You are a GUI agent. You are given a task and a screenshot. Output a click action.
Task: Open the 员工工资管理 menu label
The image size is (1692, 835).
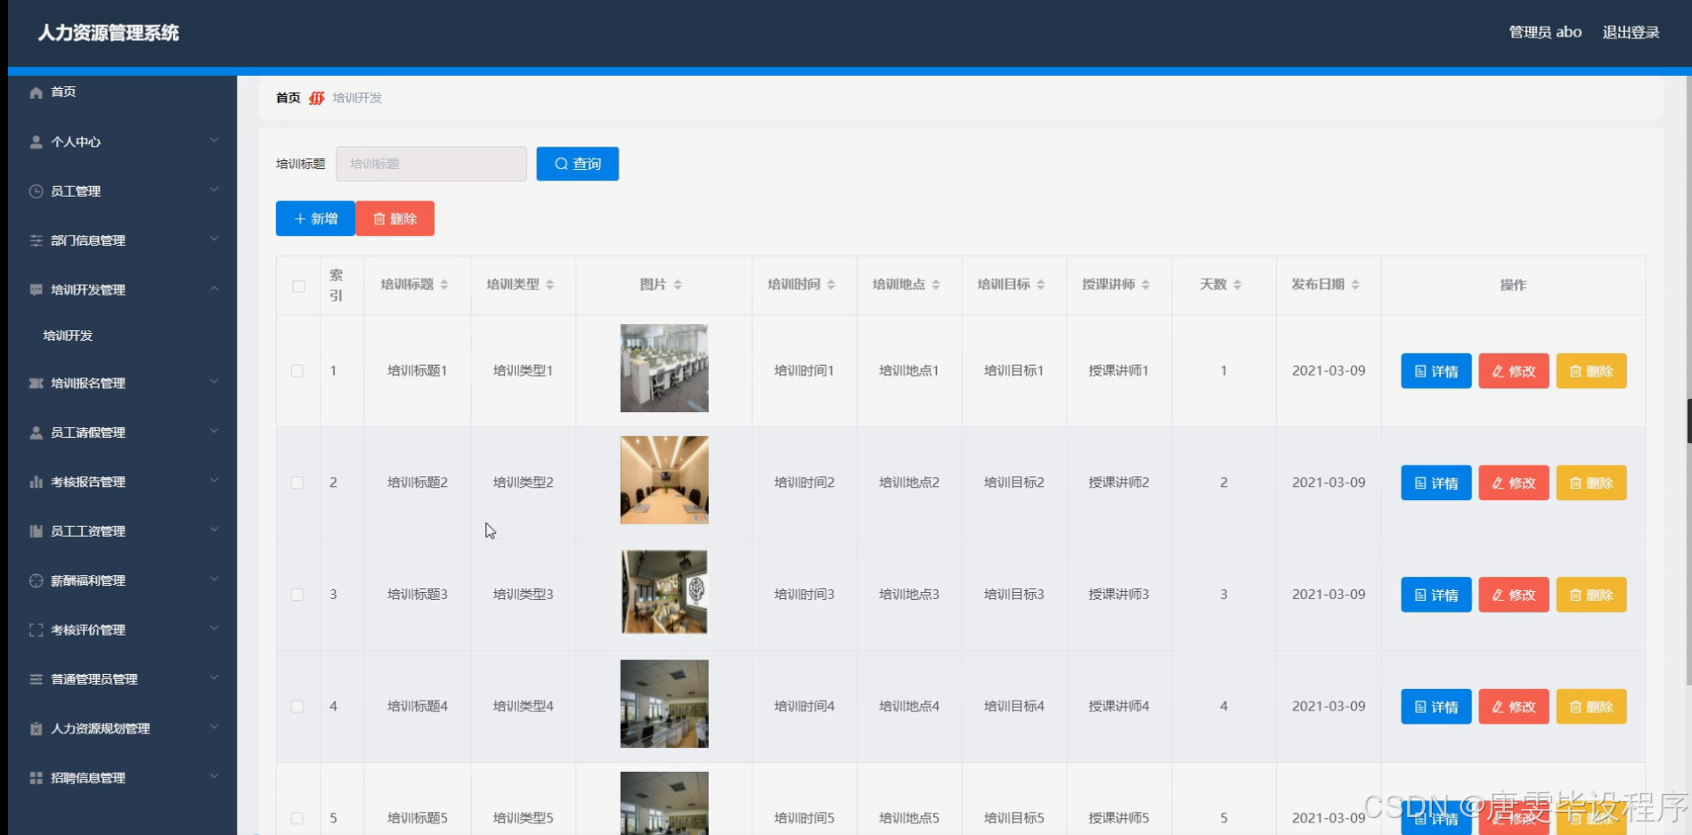click(88, 531)
